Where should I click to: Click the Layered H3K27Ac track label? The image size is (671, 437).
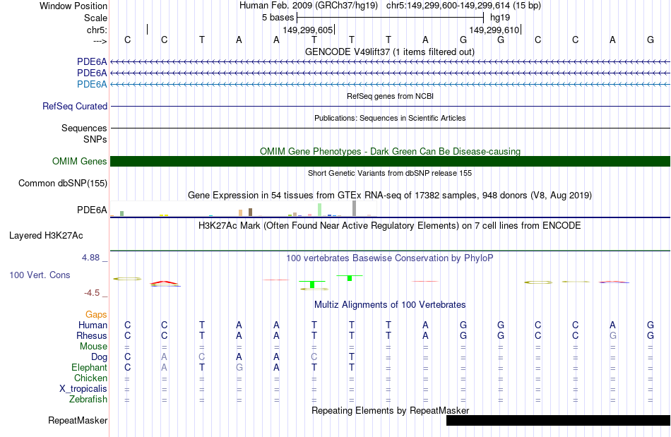click(x=46, y=235)
